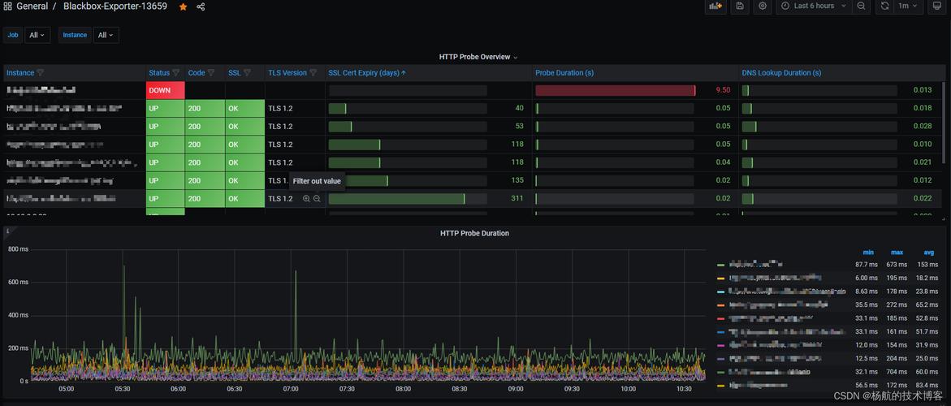
Task: Click the General folder breadcrumb link
Action: pos(32,6)
